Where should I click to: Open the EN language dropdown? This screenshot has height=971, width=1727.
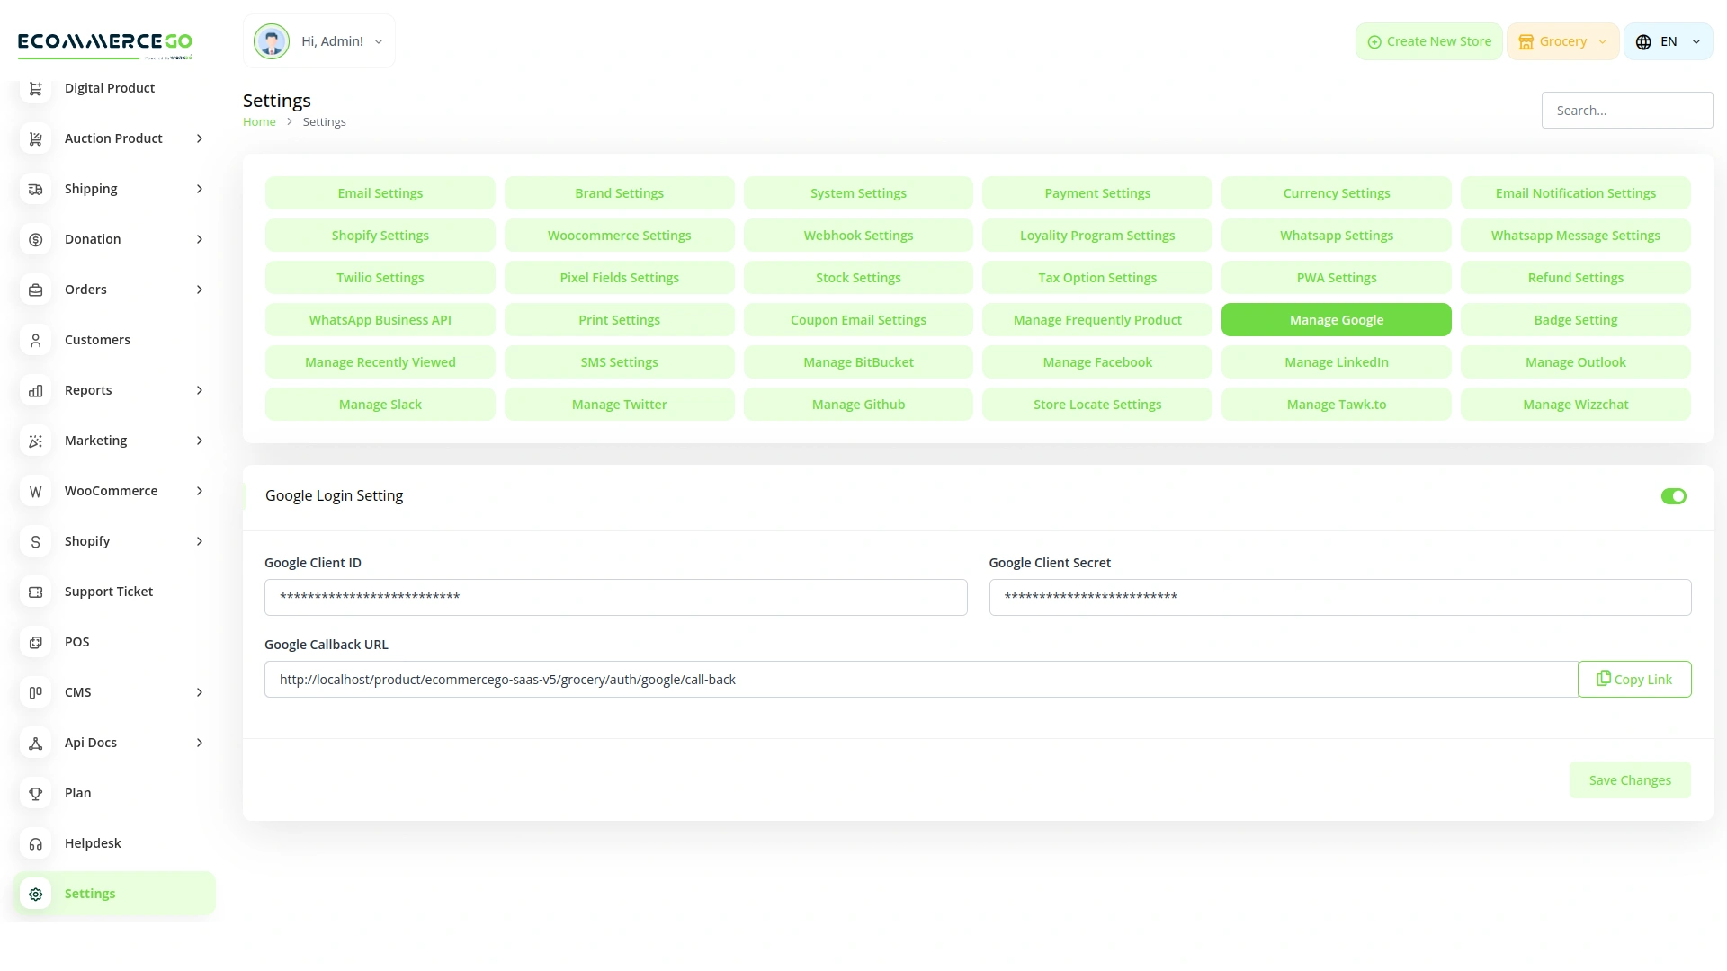pyautogui.click(x=1667, y=40)
